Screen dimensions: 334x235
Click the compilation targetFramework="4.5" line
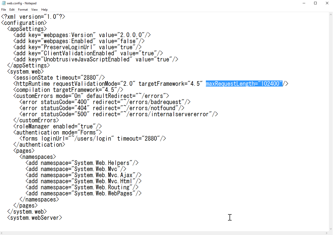coord(68,90)
